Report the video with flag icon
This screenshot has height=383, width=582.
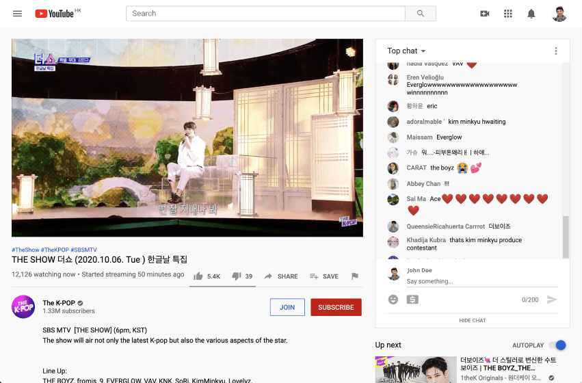[355, 276]
